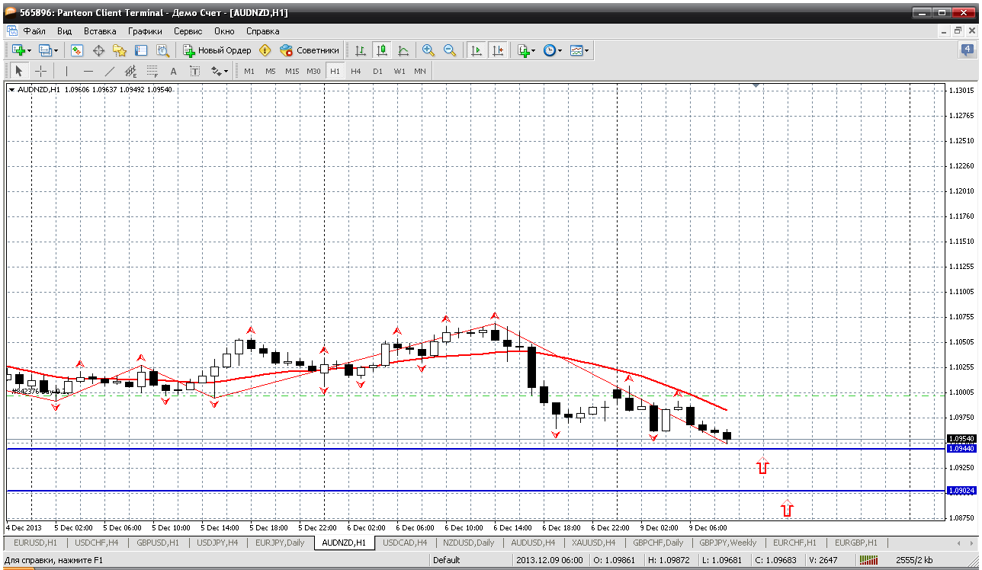Open the Market Watch window icon
This screenshot has height=570, width=982.
coord(77,50)
